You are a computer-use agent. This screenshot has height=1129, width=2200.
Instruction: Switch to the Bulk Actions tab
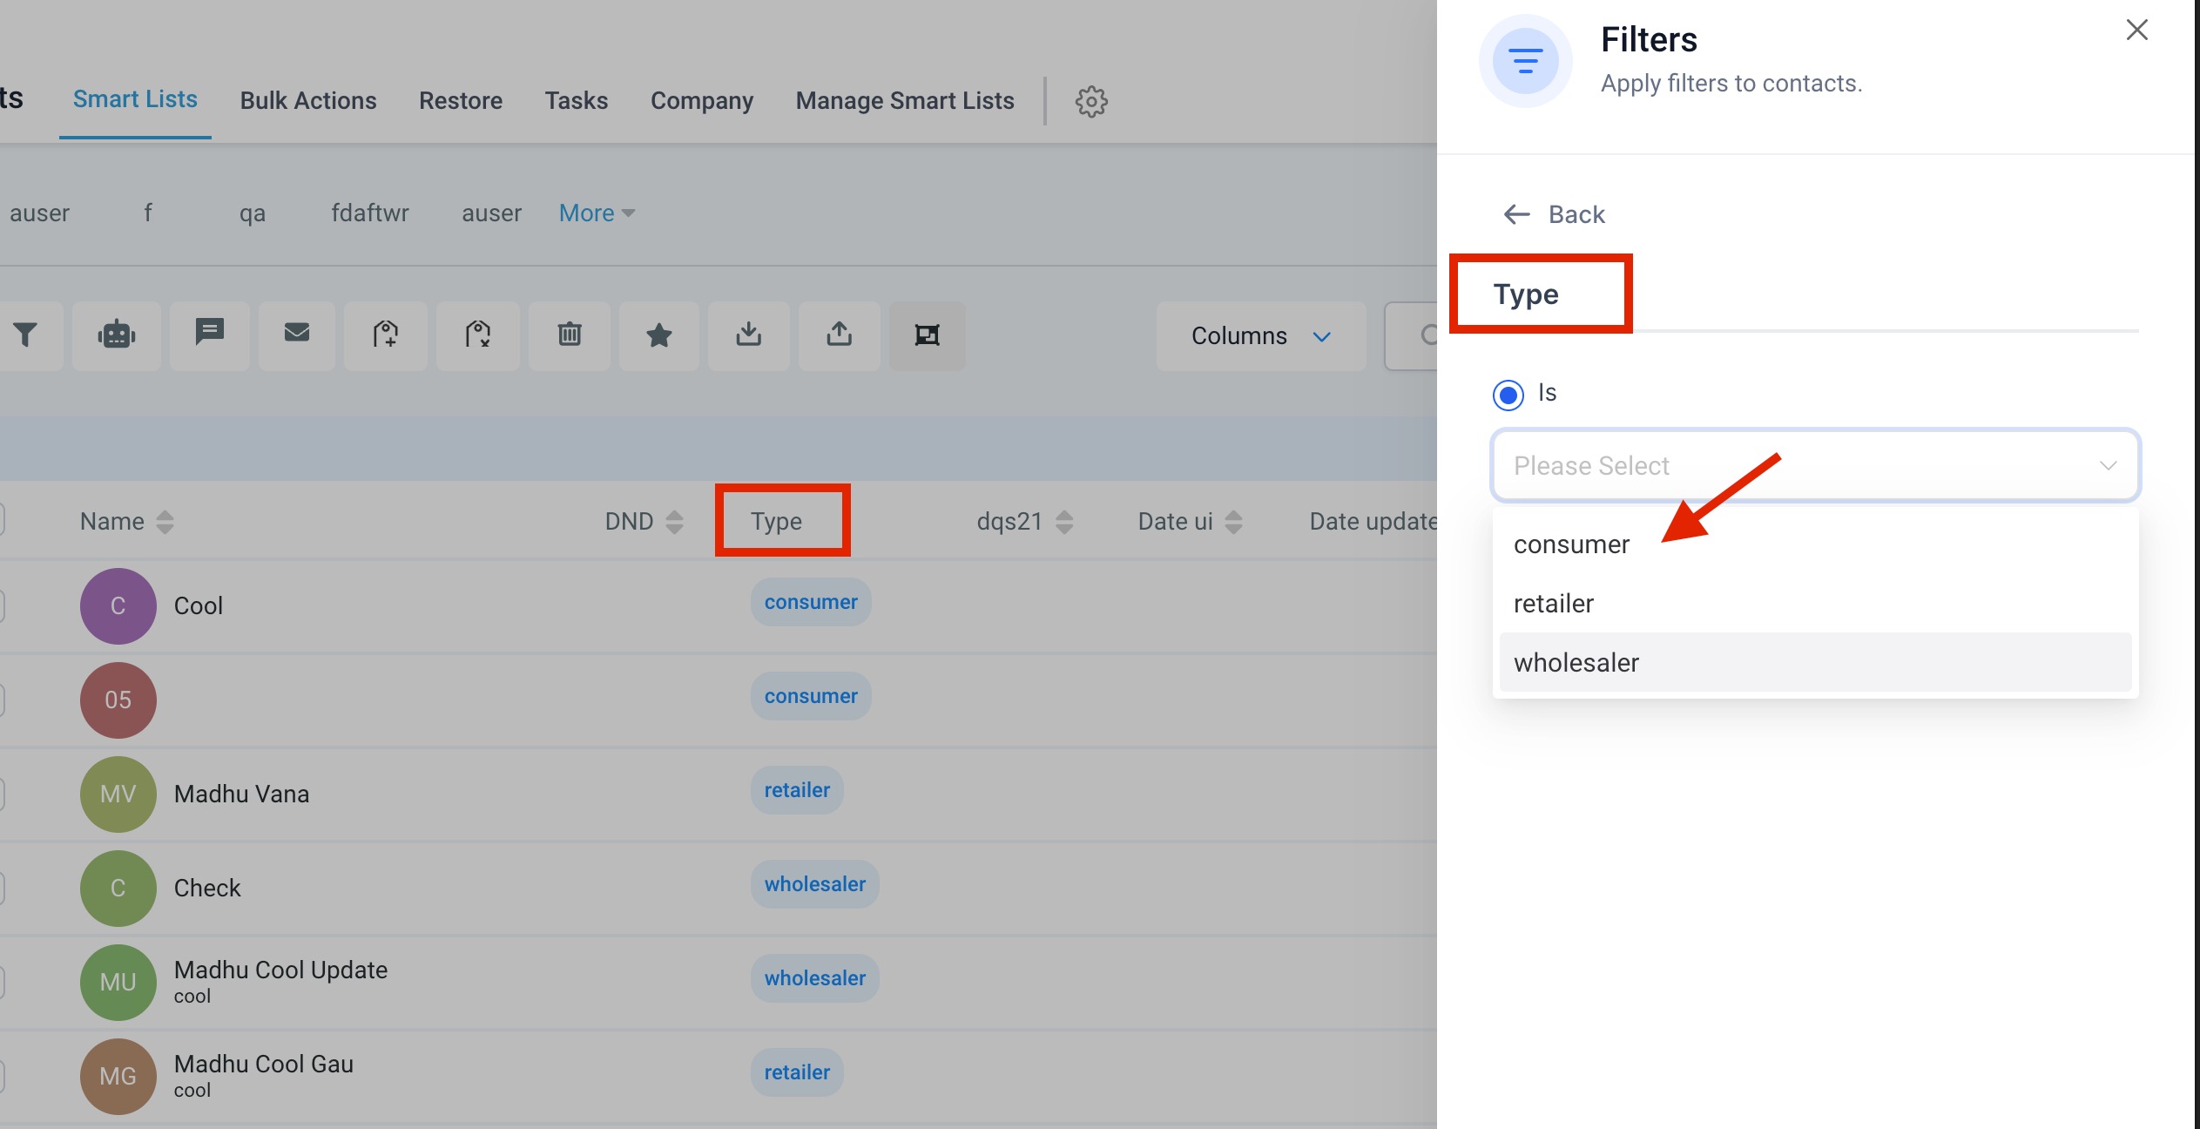308,101
